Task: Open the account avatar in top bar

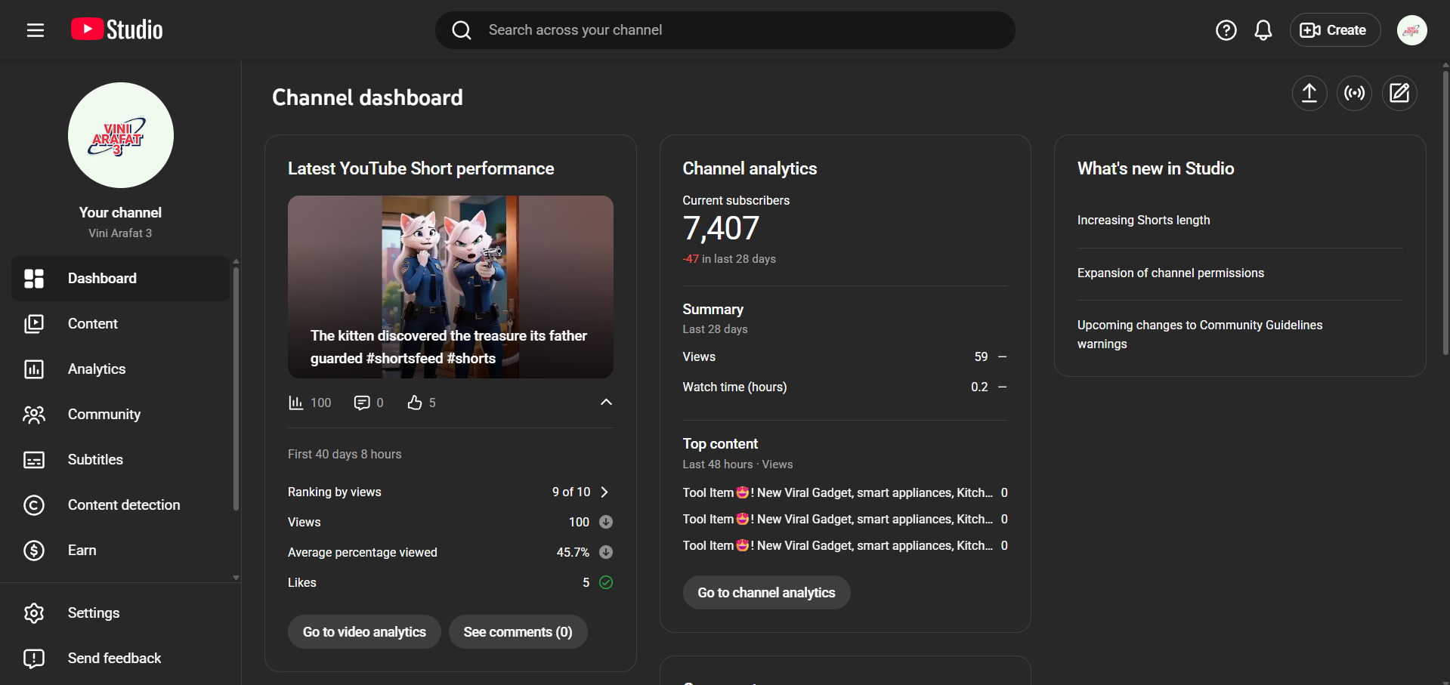Action: (1411, 30)
